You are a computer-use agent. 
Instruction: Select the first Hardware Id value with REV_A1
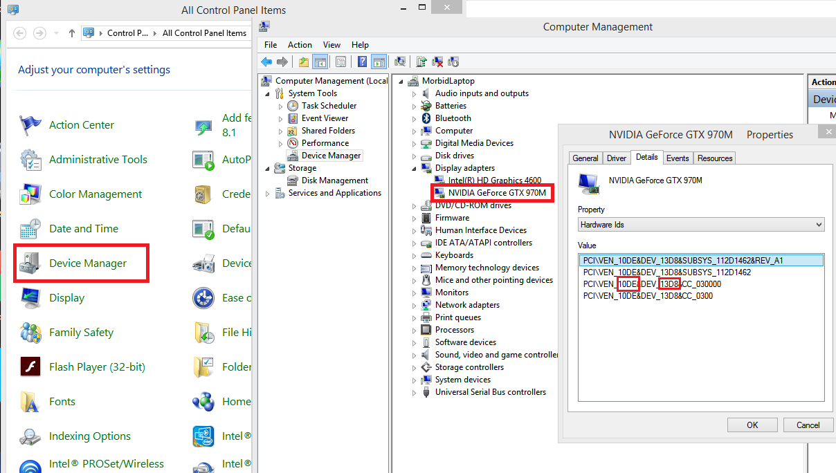click(x=702, y=261)
